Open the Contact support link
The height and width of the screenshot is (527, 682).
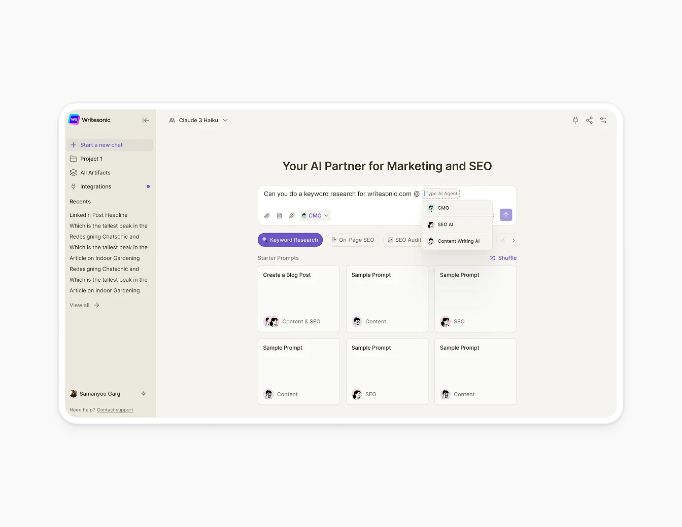coord(115,409)
